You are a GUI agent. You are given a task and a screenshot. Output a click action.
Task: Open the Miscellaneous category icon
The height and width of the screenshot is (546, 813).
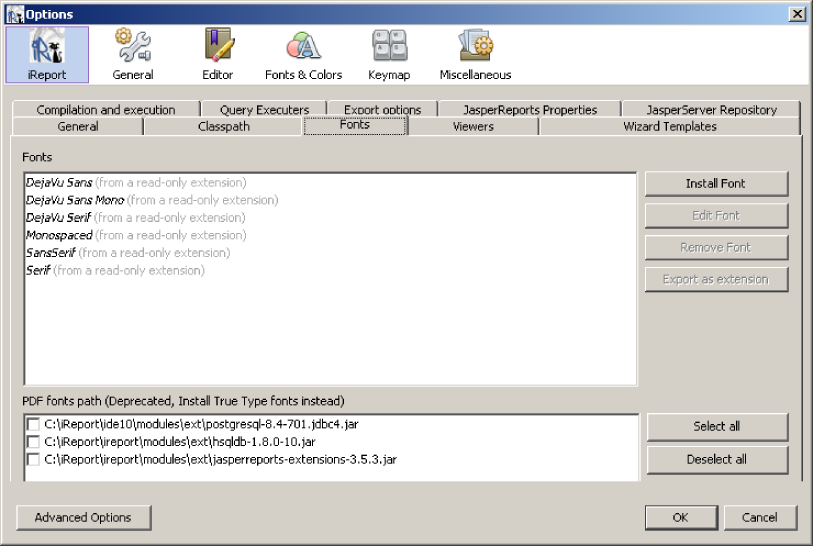[475, 55]
